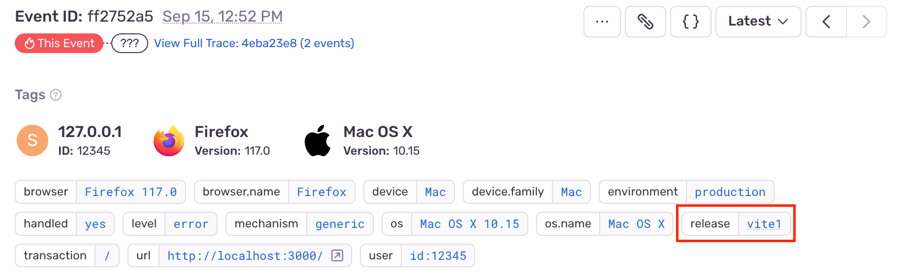The width and height of the screenshot is (903, 279).
Task: Click the Tags help question mark icon
Action: pos(56,95)
